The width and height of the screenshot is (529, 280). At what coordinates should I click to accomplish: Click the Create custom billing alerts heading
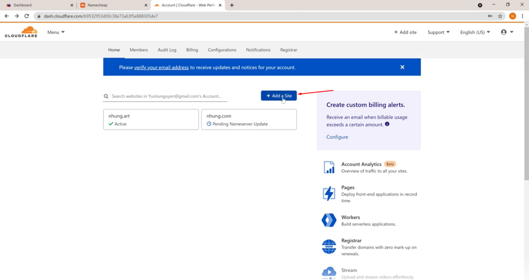coord(365,105)
